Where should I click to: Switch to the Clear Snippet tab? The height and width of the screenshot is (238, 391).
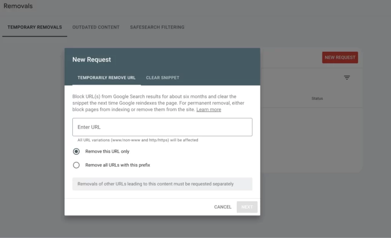tap(163, 78)
